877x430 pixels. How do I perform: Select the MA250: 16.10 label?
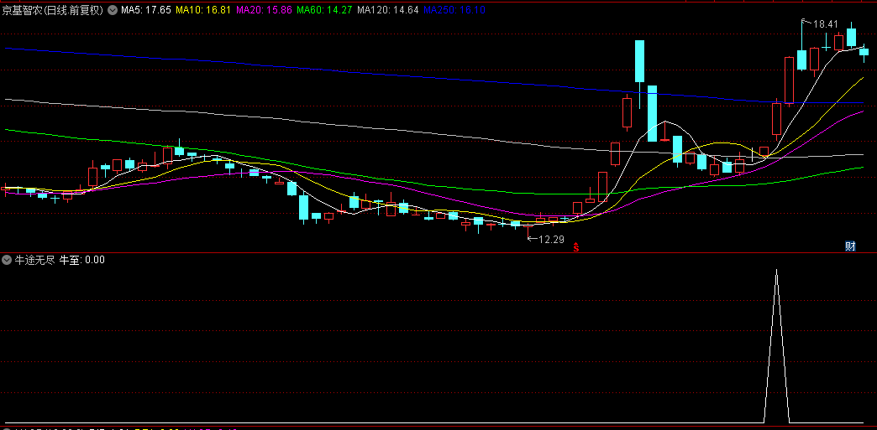click(x=454, y=9)
